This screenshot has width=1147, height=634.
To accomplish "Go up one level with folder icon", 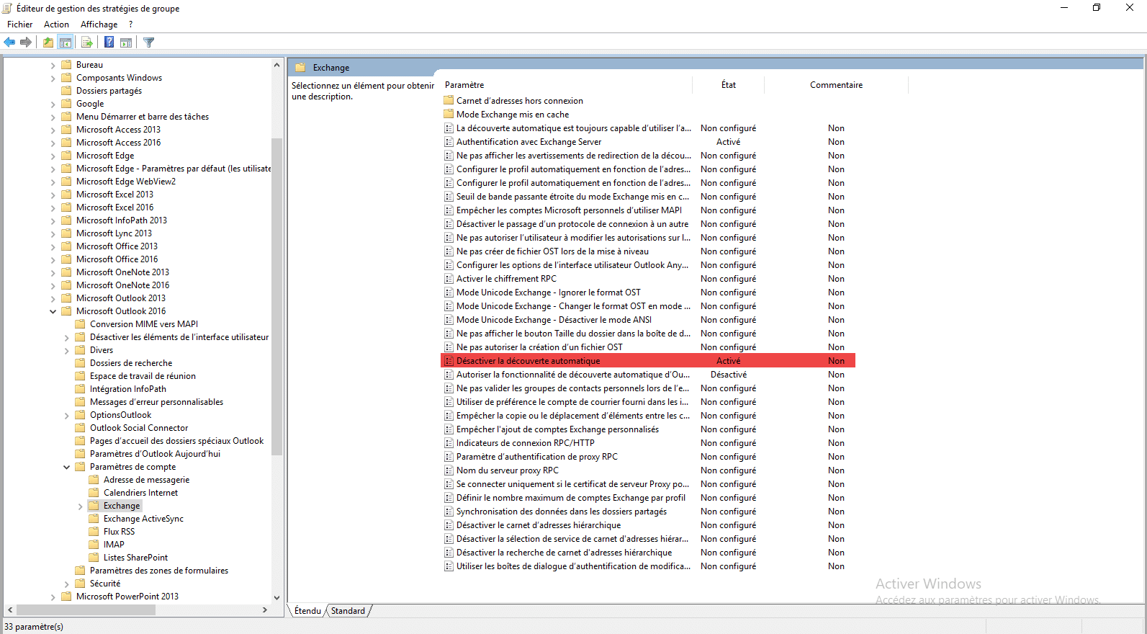I will 48,43.
